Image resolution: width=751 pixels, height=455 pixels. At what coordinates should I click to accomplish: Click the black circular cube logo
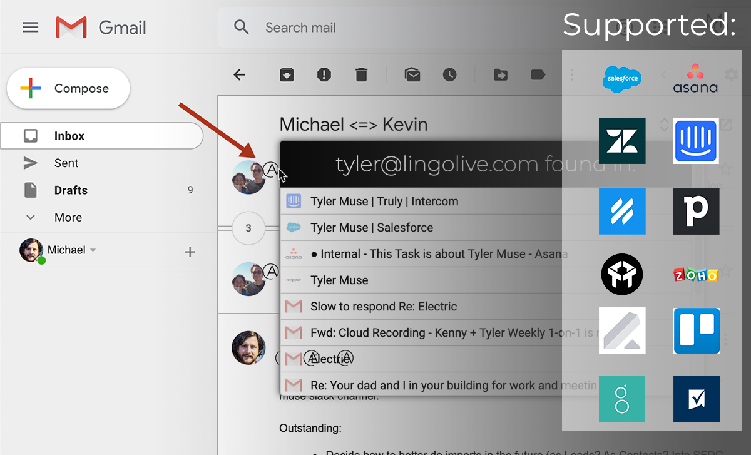[622, 274]
